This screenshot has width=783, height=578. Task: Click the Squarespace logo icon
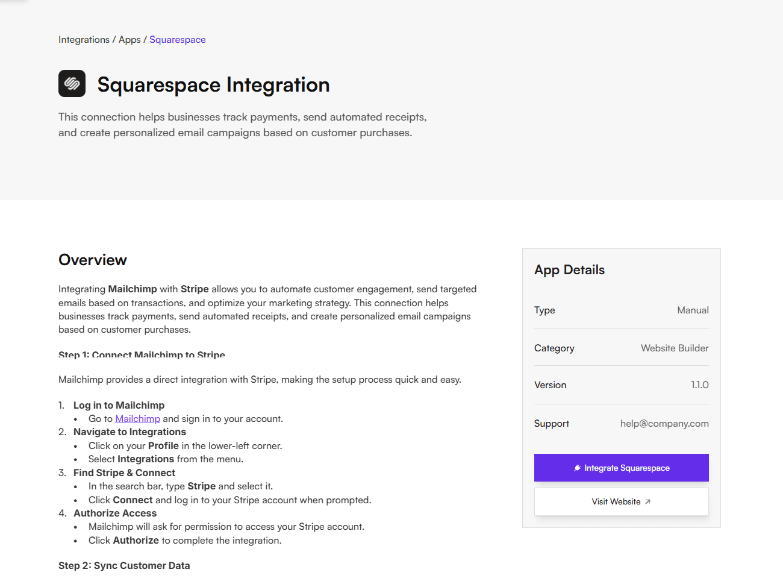[x=72, y=84]
